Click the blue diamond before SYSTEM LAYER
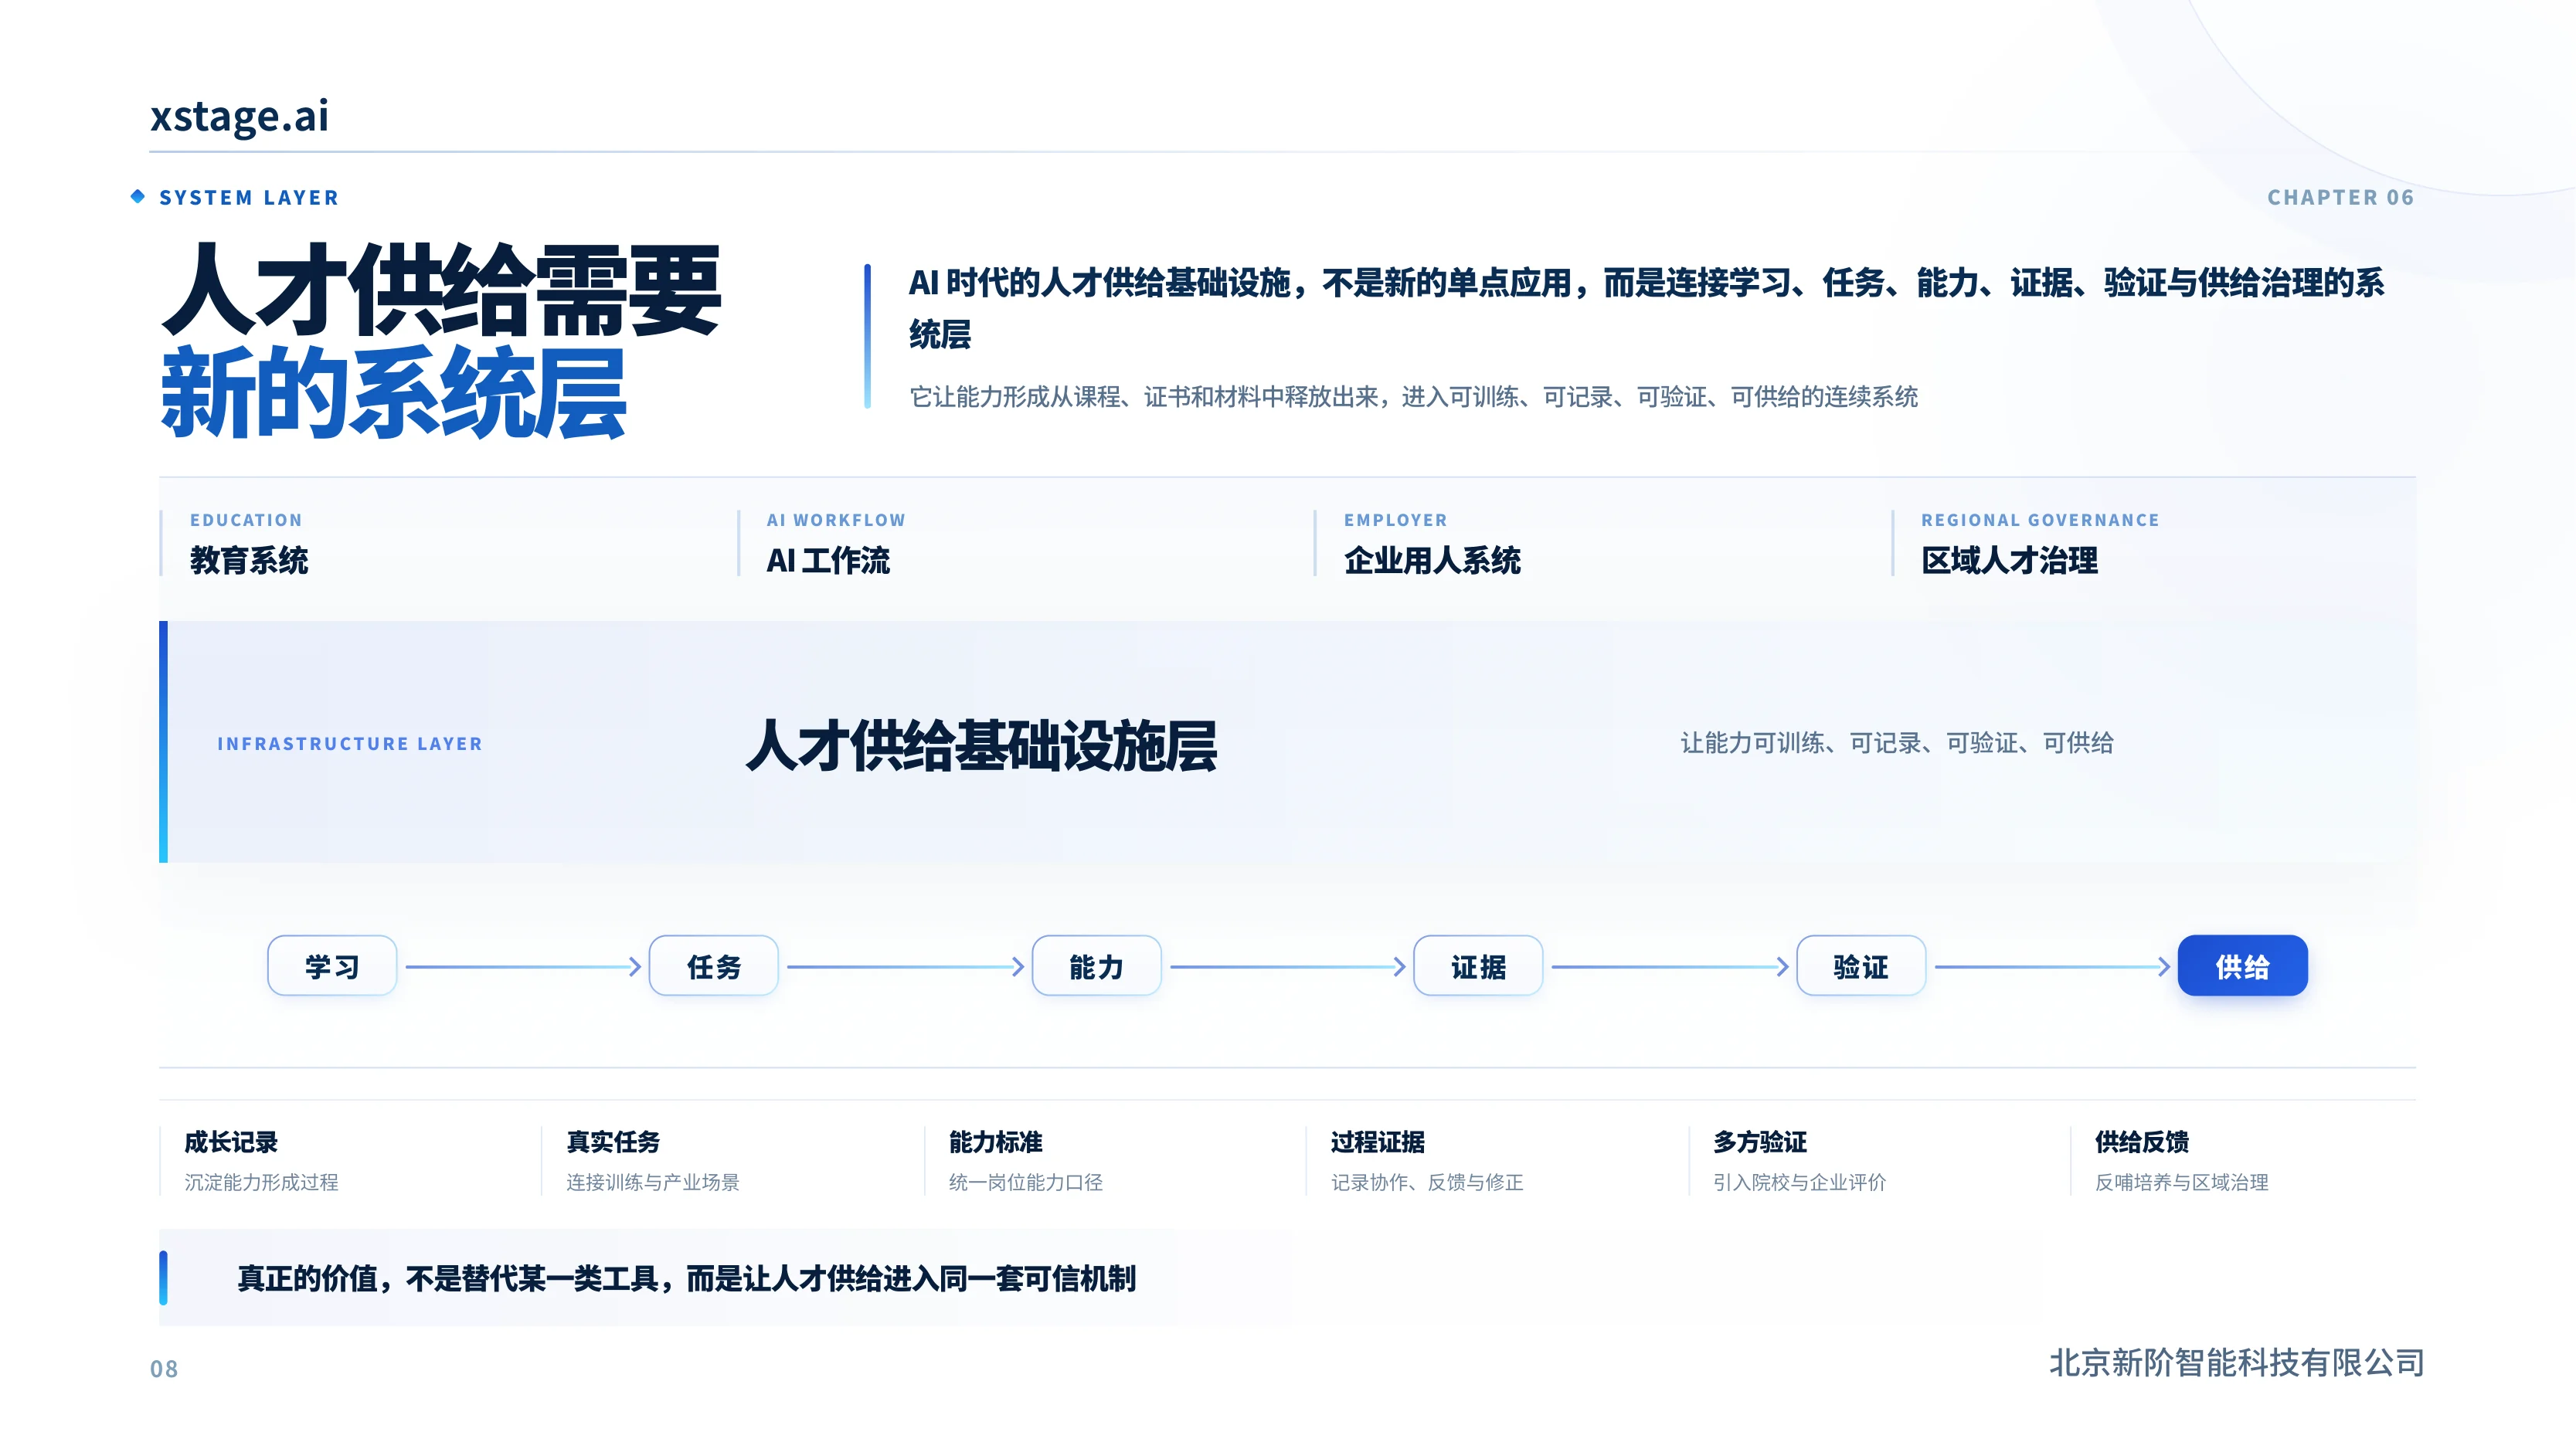Viewport: 2576px width, 1449px height. tap(138, 196)
